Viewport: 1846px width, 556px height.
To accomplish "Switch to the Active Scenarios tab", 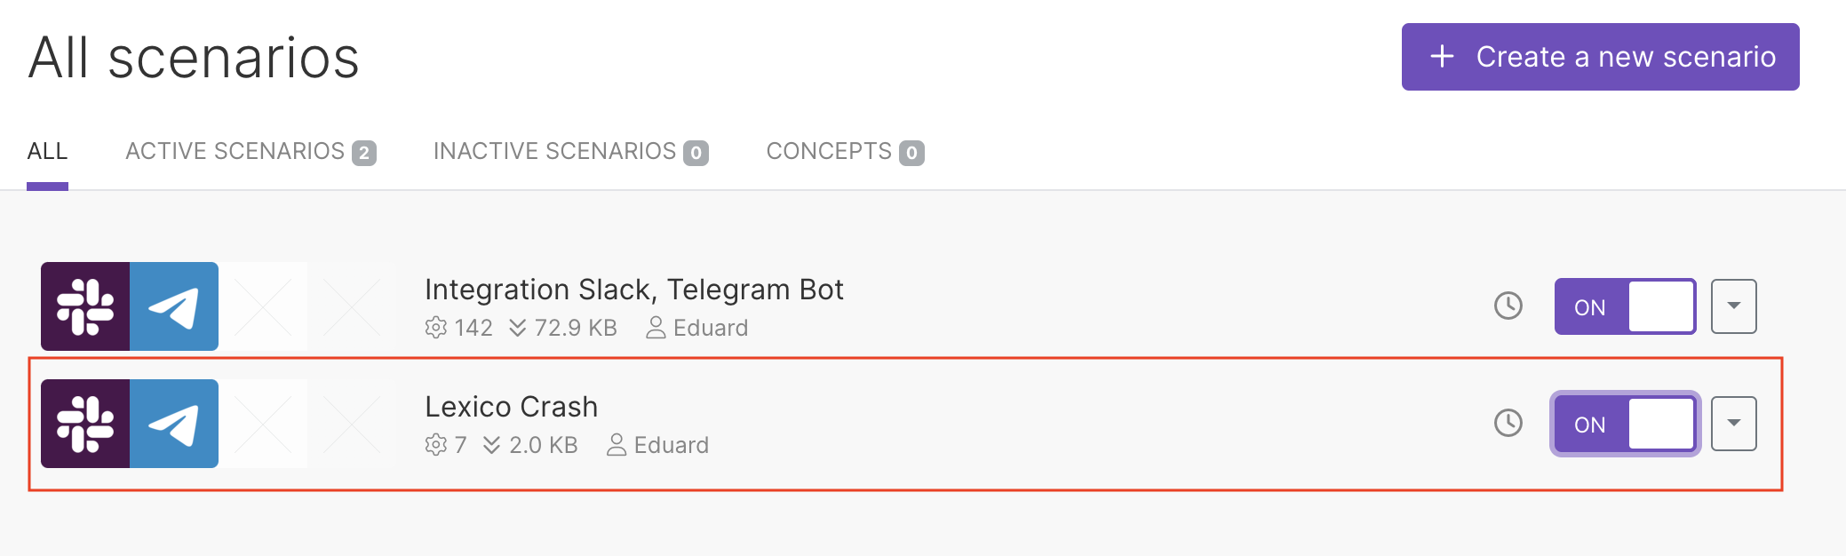I will pyautogui.click(x=250, y=152).
